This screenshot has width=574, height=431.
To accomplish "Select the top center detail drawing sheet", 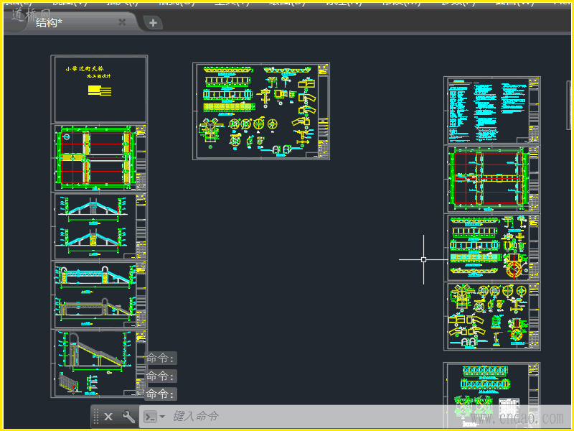I will tap(260, 111).
